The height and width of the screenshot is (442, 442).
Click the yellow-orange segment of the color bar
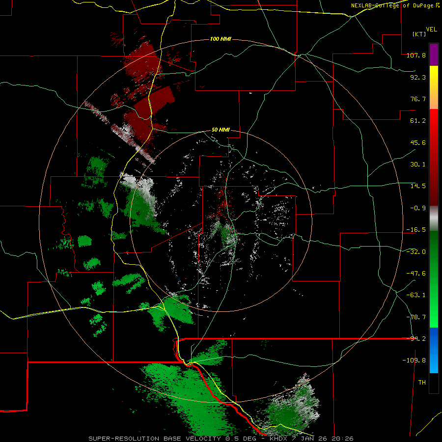coord(434,88)
